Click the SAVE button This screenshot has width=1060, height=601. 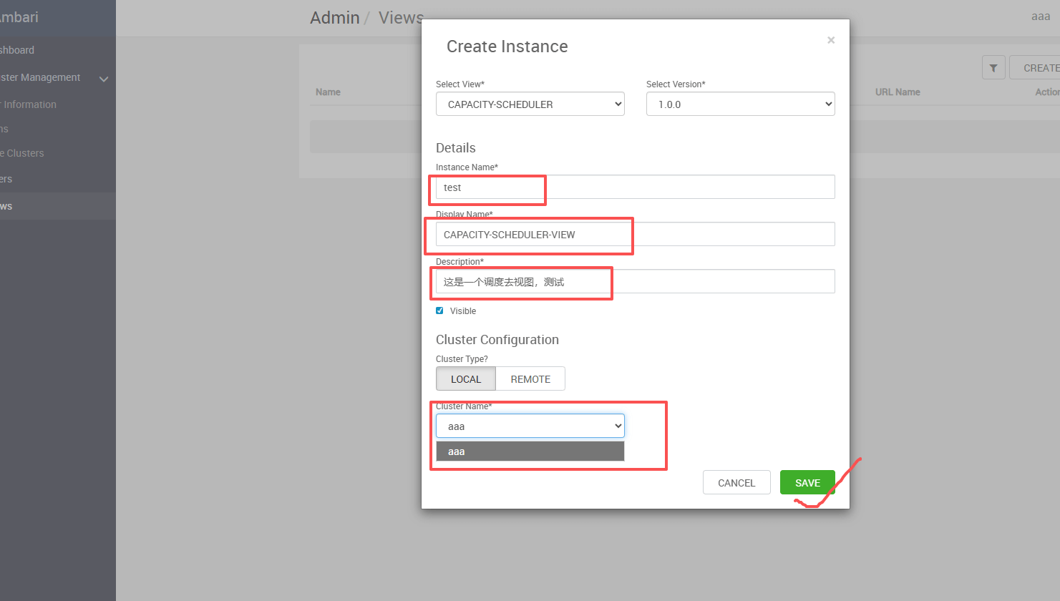coord(807,482)
